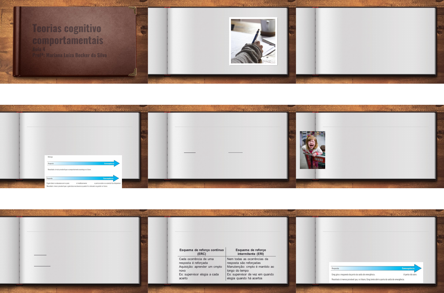Click 'Profª: Mariana Luíza Becker da Silva' subtitle
This screenshot has width=444, height=293.
[70, 55]
